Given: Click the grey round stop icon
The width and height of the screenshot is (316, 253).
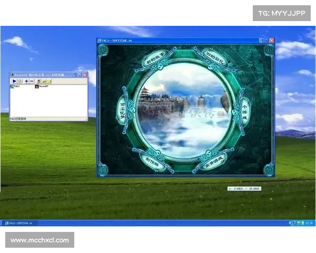Looking at the screenshot, I should 19,81.
